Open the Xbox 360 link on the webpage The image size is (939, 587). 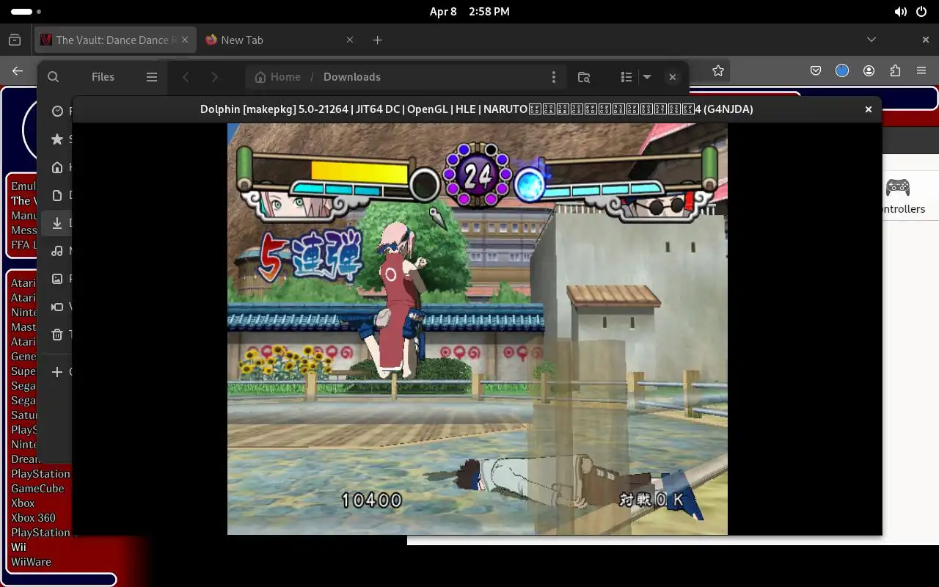[33, 517]
